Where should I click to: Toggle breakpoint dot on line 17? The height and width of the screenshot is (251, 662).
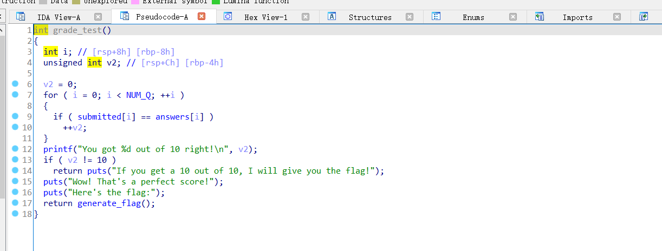[15, 203]
